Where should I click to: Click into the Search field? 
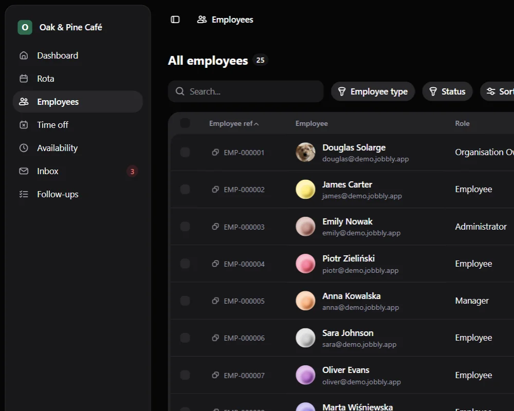pyautogui.click(x=246, y=91)
